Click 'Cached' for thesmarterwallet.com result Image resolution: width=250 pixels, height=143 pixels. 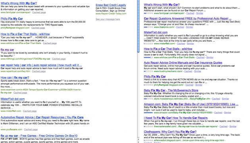pos(223,127)
